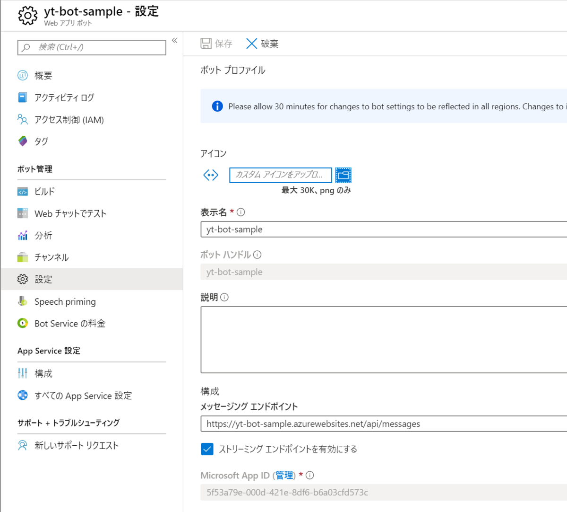Image resolution: width=567 pixels, height=512 pixels.
Task: Toggle ストリーミング エンドポイントを有効にする checkbox
Action: pos(207,449)
